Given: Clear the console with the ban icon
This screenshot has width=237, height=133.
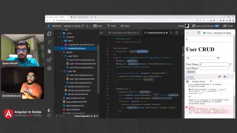Looking at the screenshot, I should coord(187,81).
